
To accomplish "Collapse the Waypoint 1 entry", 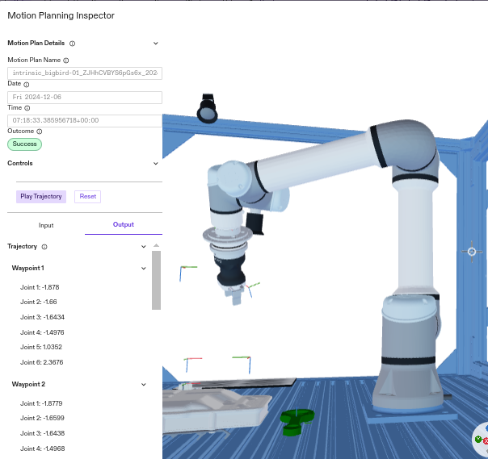I will click(144, 268).
